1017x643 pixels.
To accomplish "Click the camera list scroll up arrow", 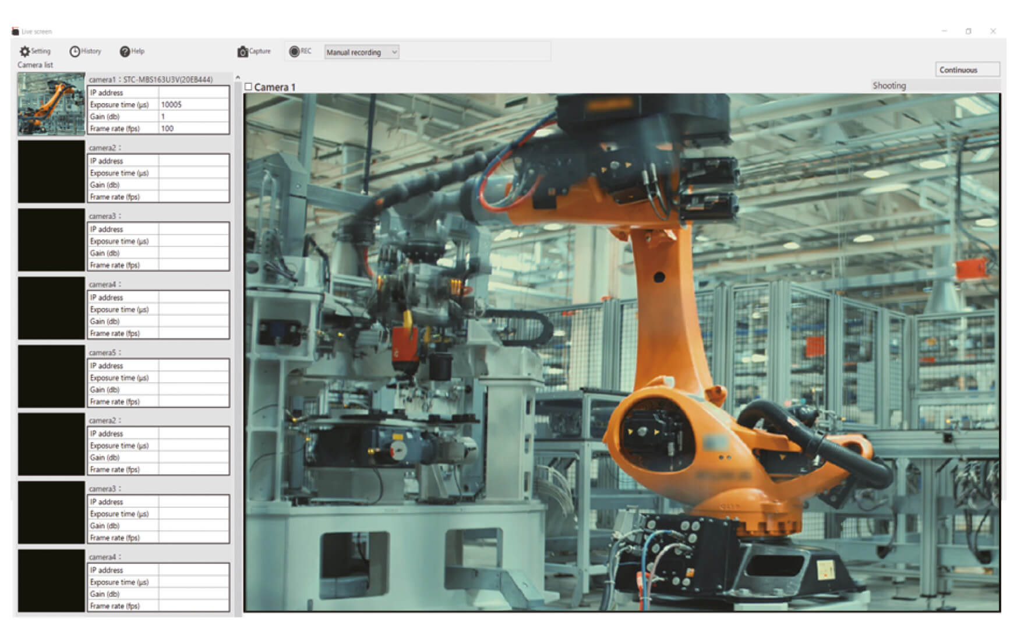I will pos(238,77).
